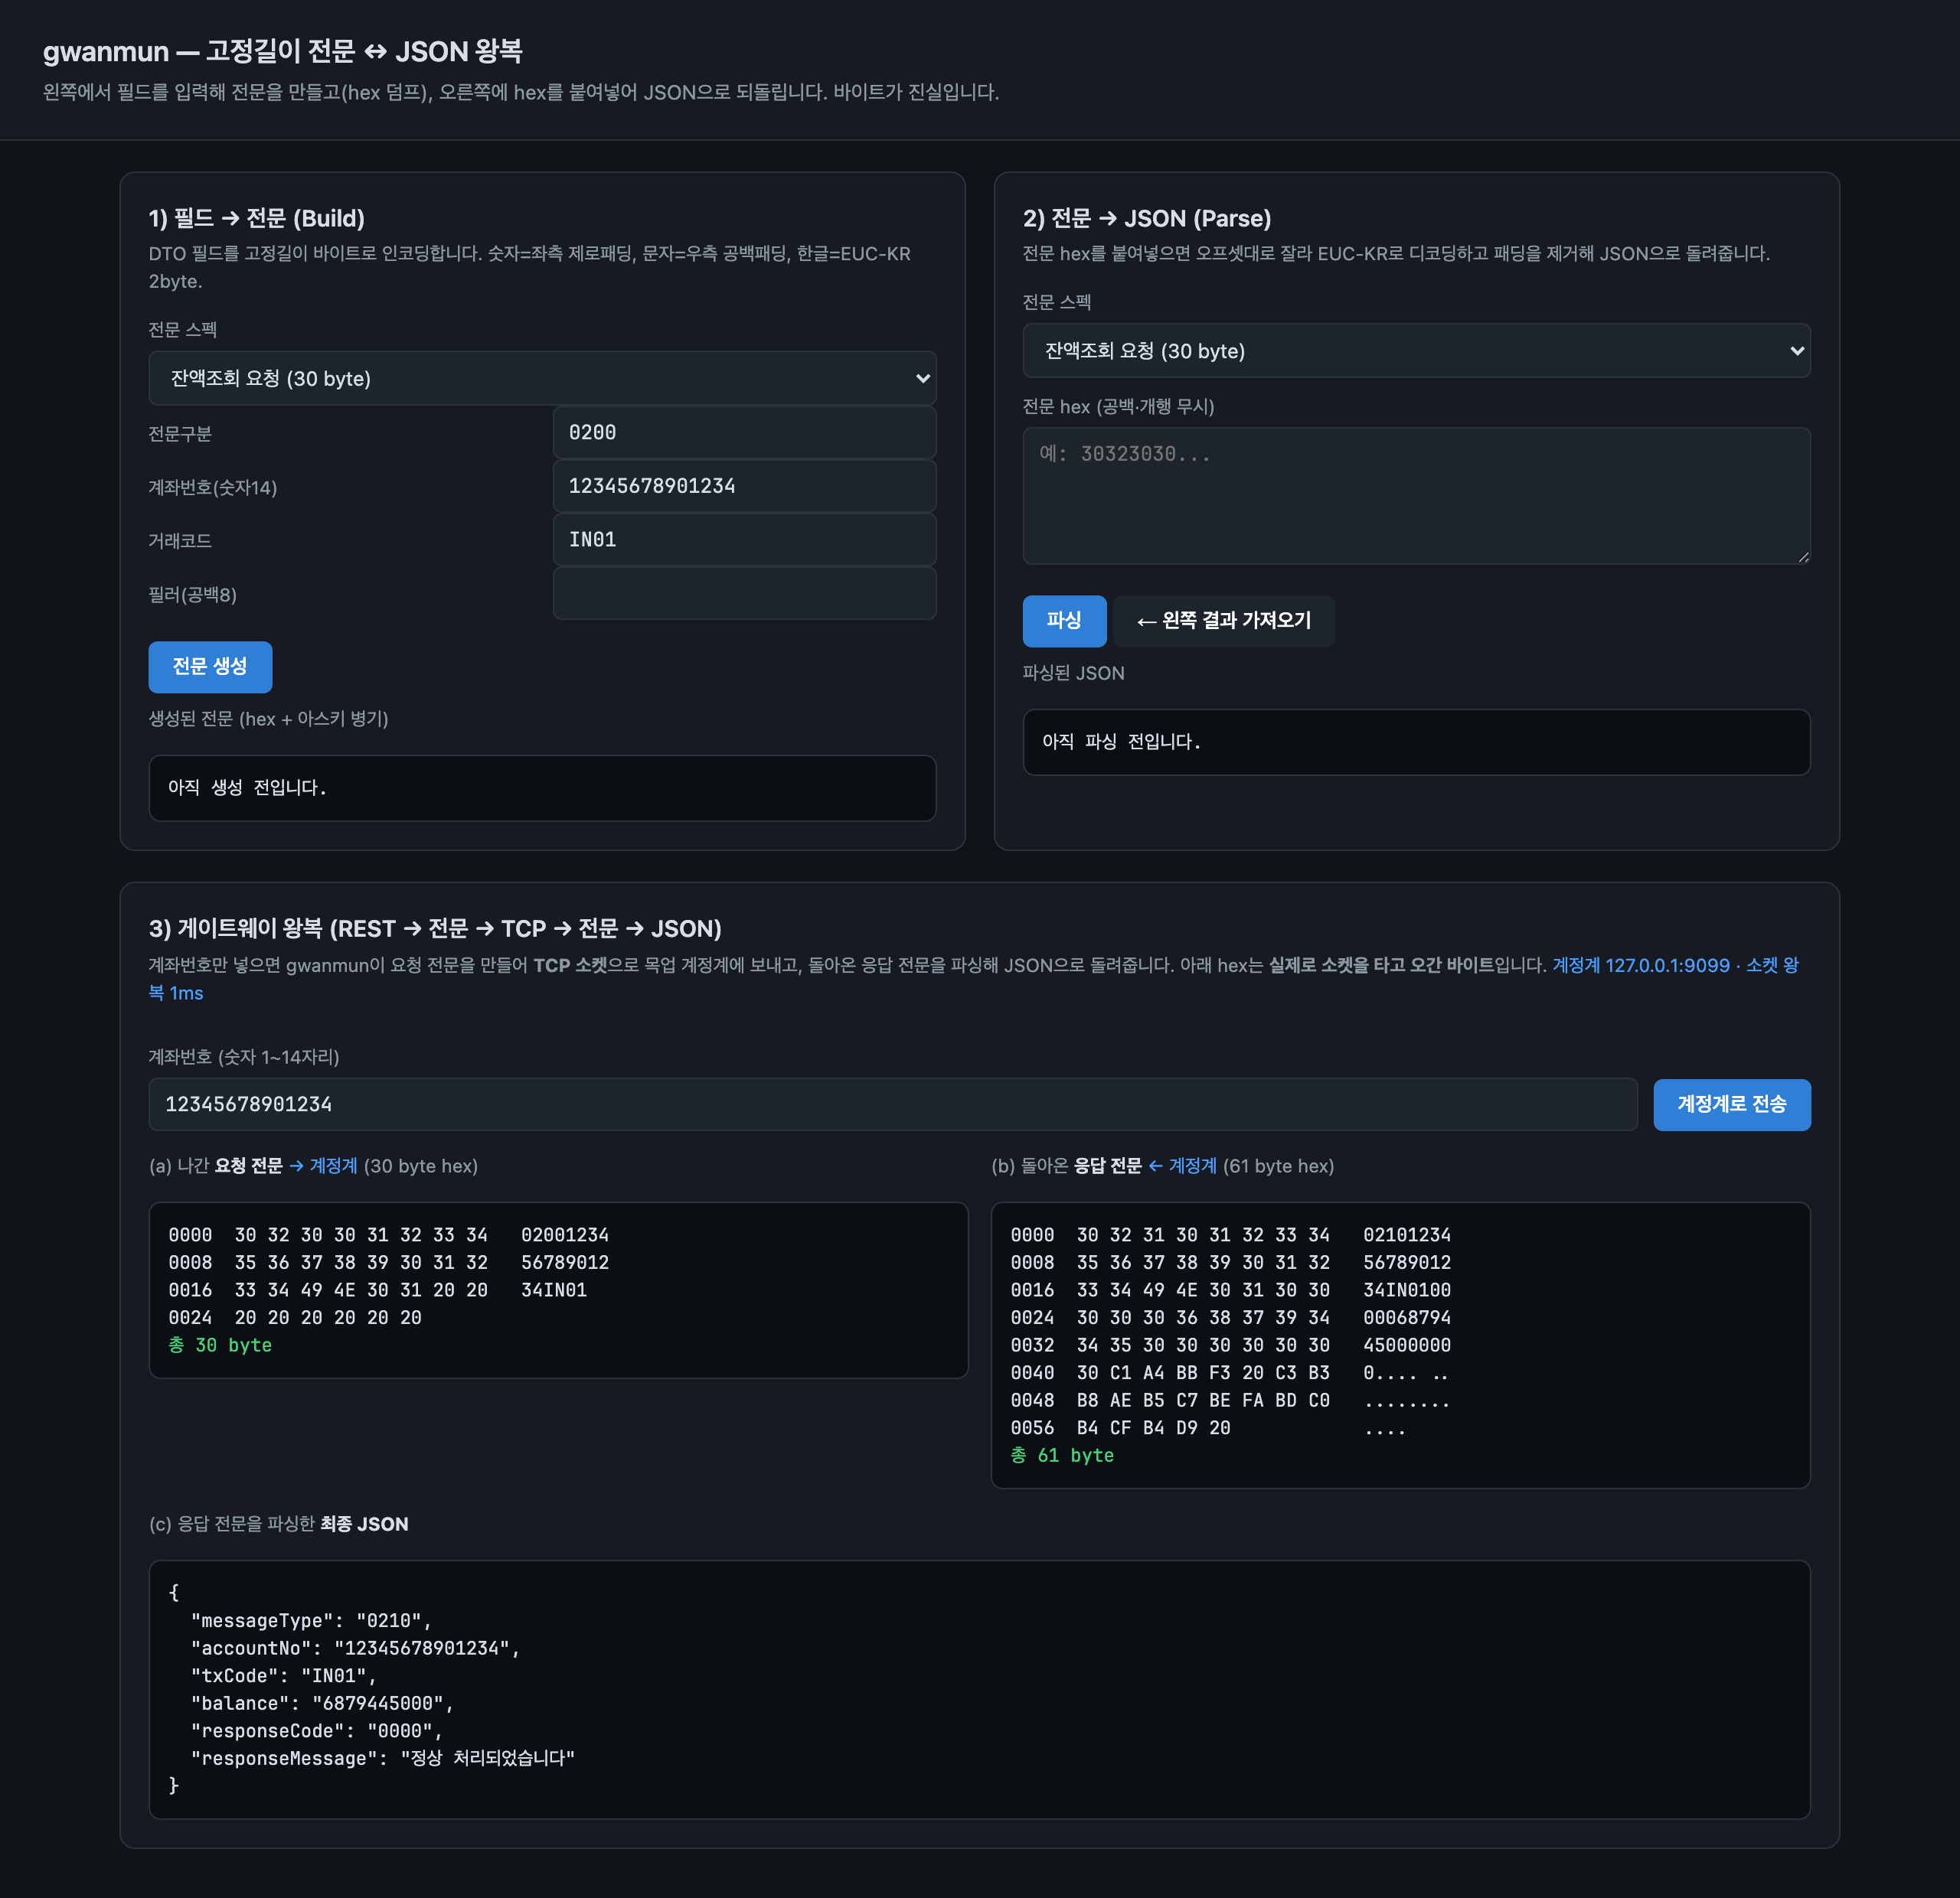Image resolution: width=1960 pixels, height=1898 pixels.
Task: Click the gateway 계좌번호 input field
Action: point(893,1104)
